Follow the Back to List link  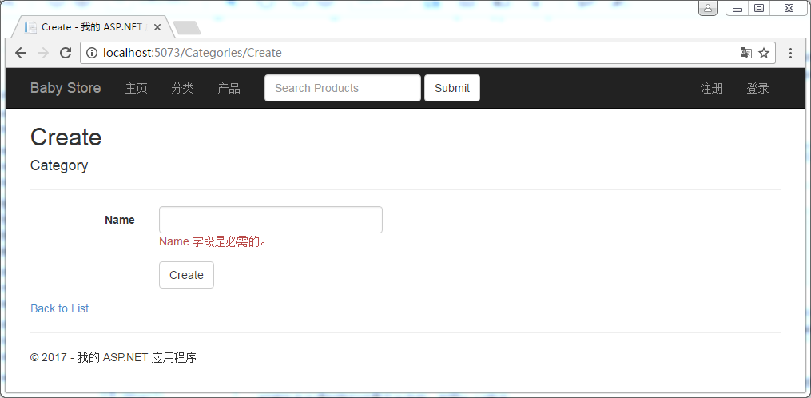pos(59,308)
